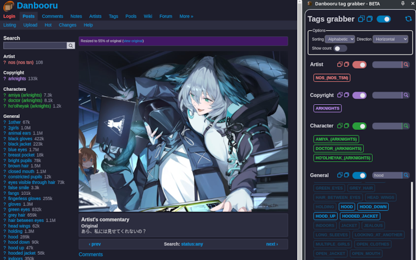Click the view original link
This screenshot has height=260, width=416.
coord(133,41)
